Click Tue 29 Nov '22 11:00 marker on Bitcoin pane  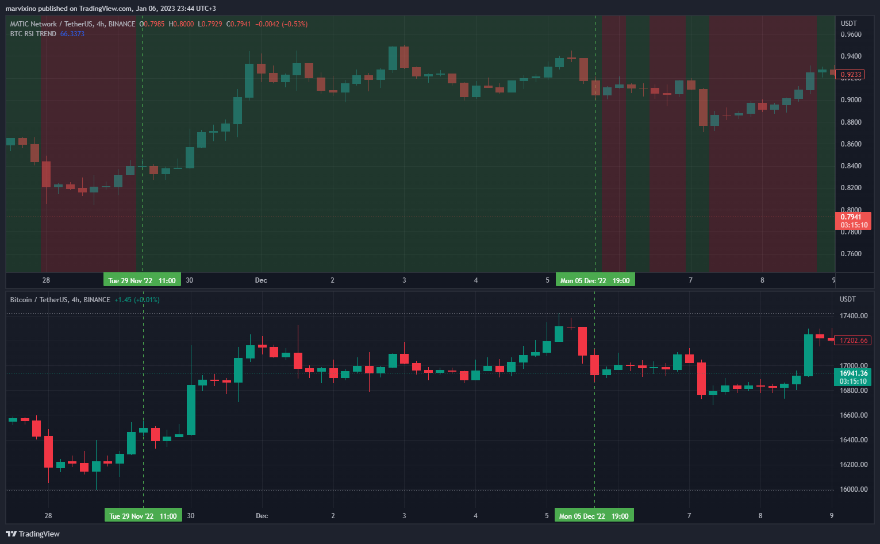point(143,515)
